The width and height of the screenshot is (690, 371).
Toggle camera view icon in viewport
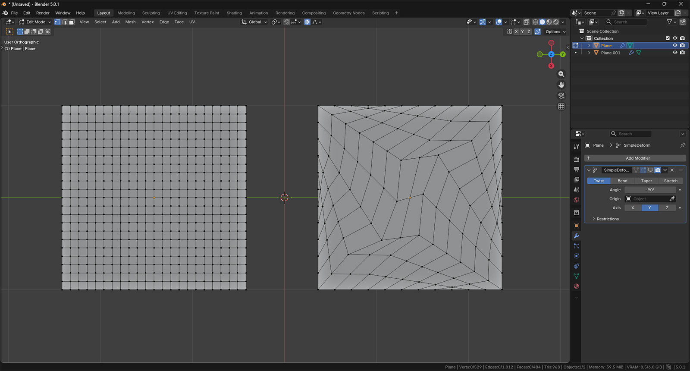[561, 96]
